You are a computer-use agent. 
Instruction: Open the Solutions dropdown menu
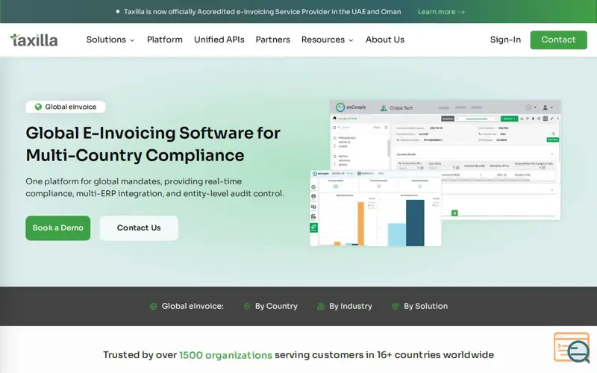110,40
